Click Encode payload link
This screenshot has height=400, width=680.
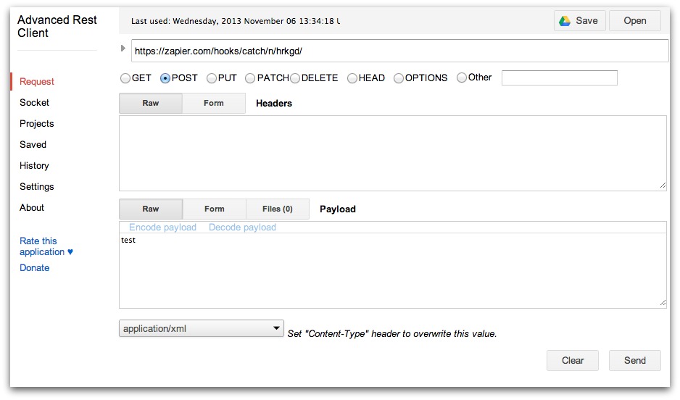[162, 227]
